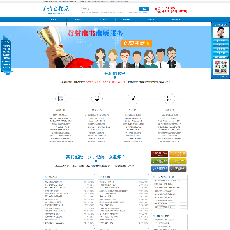This screenshot has height=230, width=230.
Task: Click the gray service button
Action: coord(178,169)
